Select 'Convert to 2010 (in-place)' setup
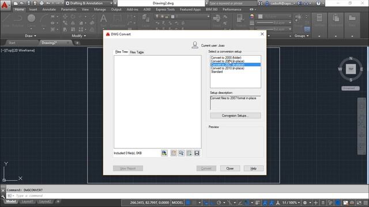Screen dimensions: 369x207 (x=228, y=68)
